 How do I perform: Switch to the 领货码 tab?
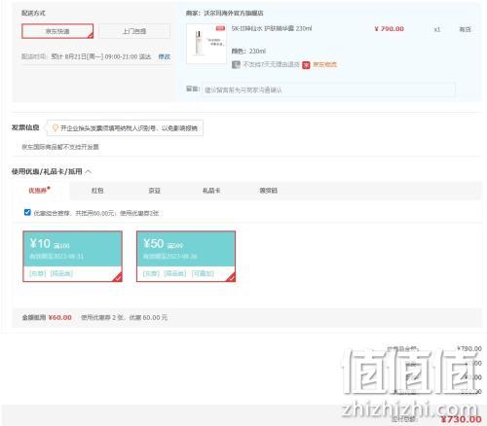coord(268,191)
